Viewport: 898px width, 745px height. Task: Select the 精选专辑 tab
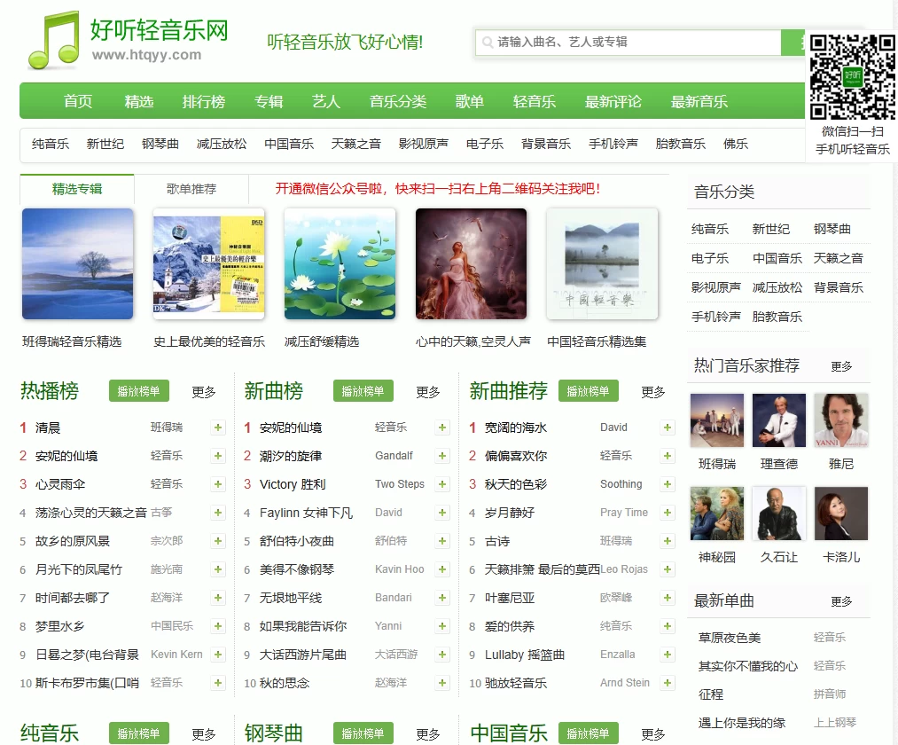click(x=75, y=189)
